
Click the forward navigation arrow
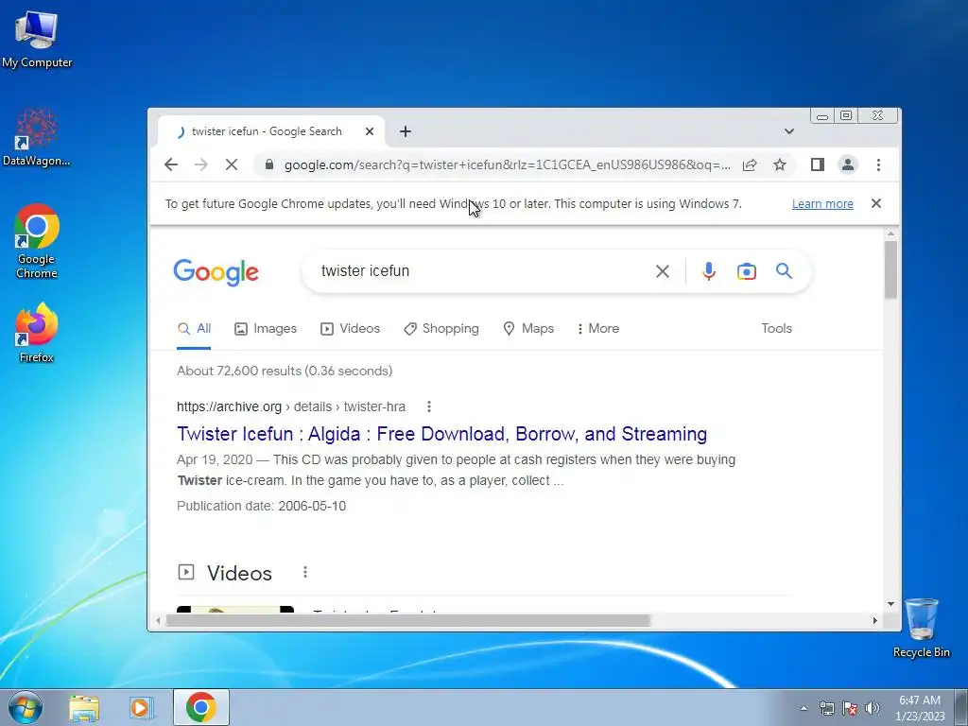[201, 164]
